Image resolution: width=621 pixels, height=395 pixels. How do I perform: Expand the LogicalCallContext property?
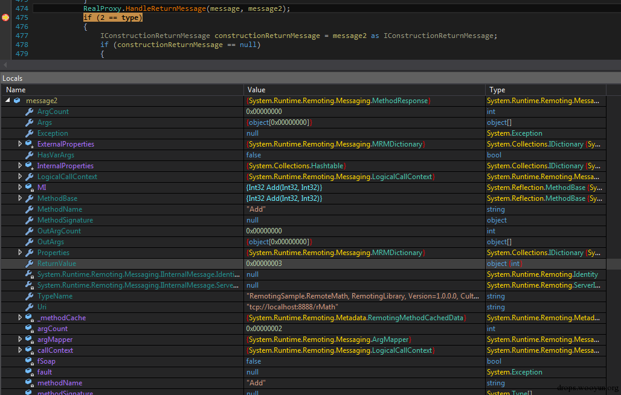tap(20, 177)
